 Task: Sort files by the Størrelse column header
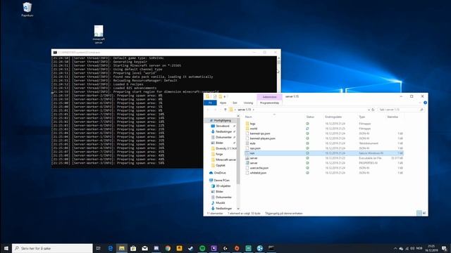coord(393,117)
